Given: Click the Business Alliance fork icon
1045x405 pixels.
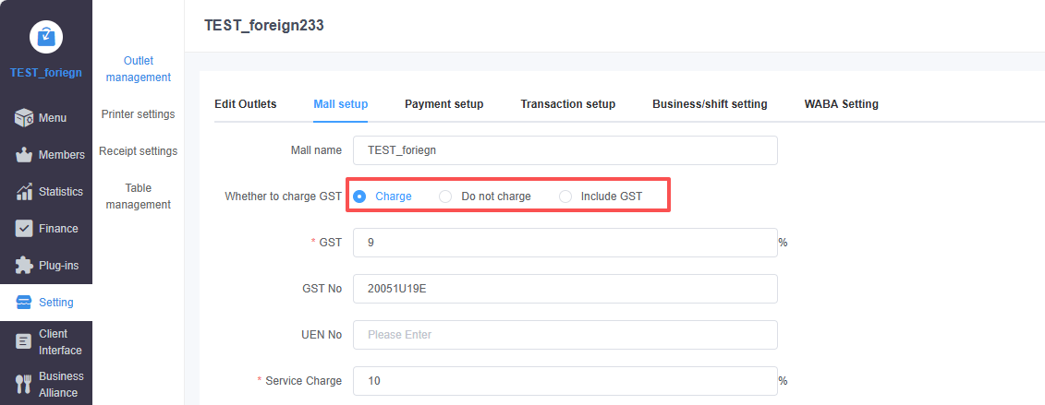Looking at the screenshot, I should click(24, 385).
